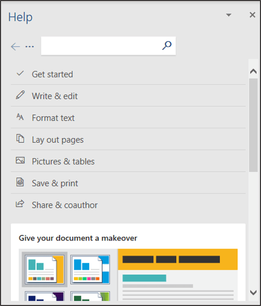
Task: Select the yellow-accent document theme thumbnail
Action: coord(44,269)
